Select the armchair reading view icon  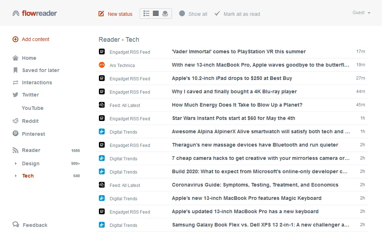tap(165, 14)
